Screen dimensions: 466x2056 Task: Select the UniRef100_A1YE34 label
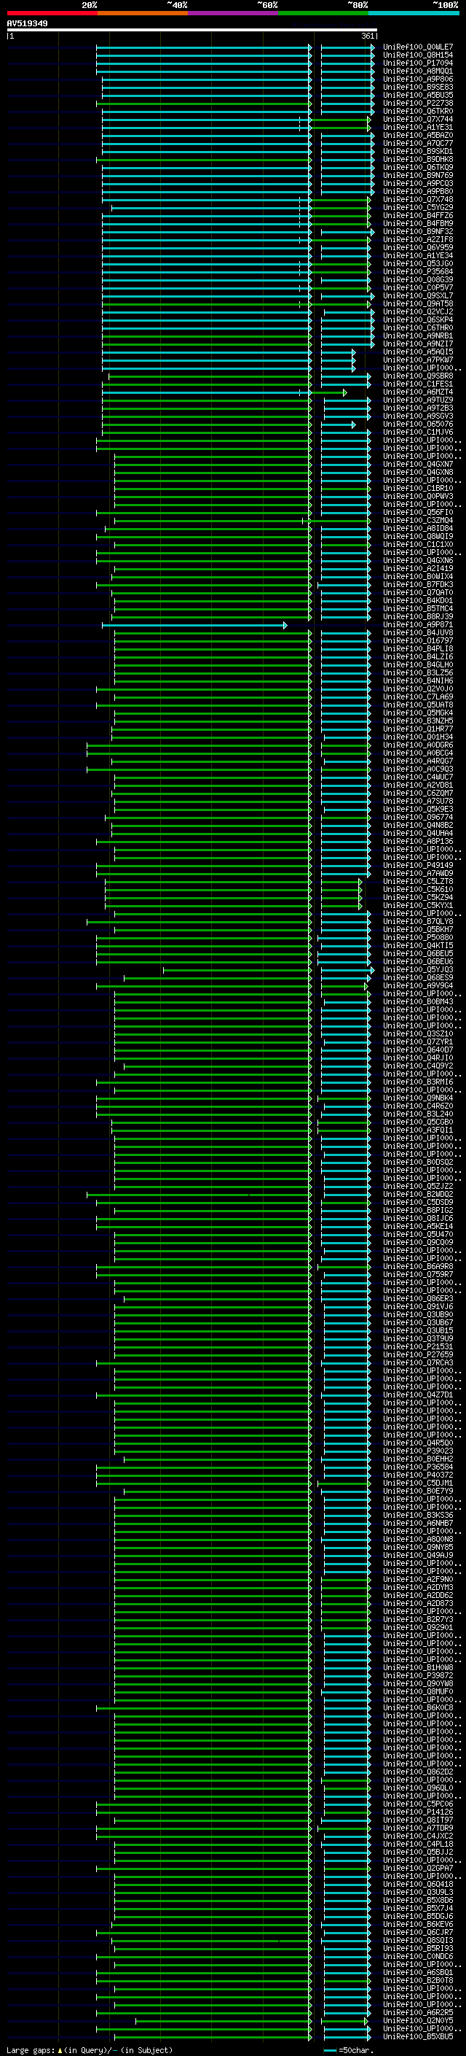(418, 255)
